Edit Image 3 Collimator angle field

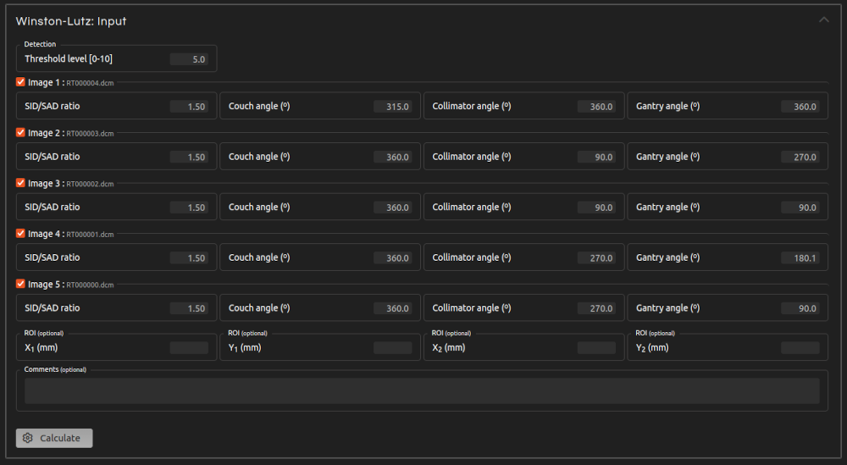596,208
